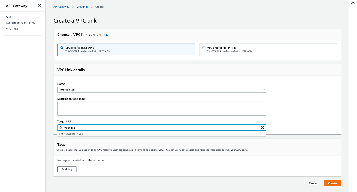
Task: Click the Add tag button
Action: [x=67, y=169]
